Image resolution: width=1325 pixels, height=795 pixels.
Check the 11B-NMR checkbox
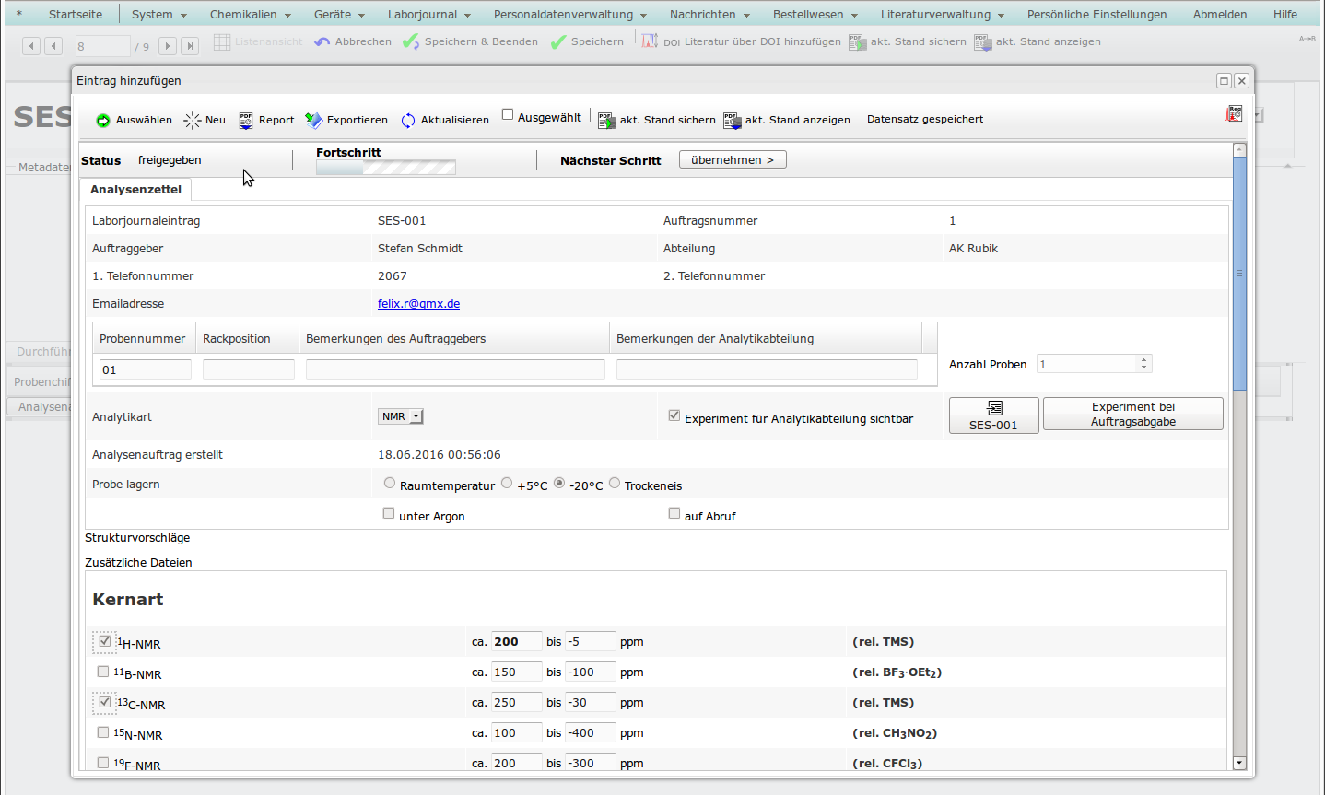(x=103, y=672)
